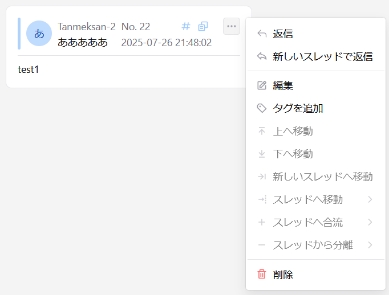Click the hashtag icon in post header
The height and width of the screenshot is (295, 389).
(x=185, y=27)
